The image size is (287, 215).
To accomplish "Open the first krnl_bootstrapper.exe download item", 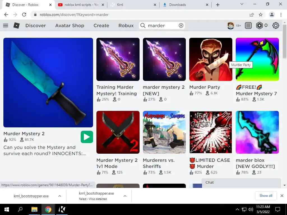I will (x=31, y=196).
